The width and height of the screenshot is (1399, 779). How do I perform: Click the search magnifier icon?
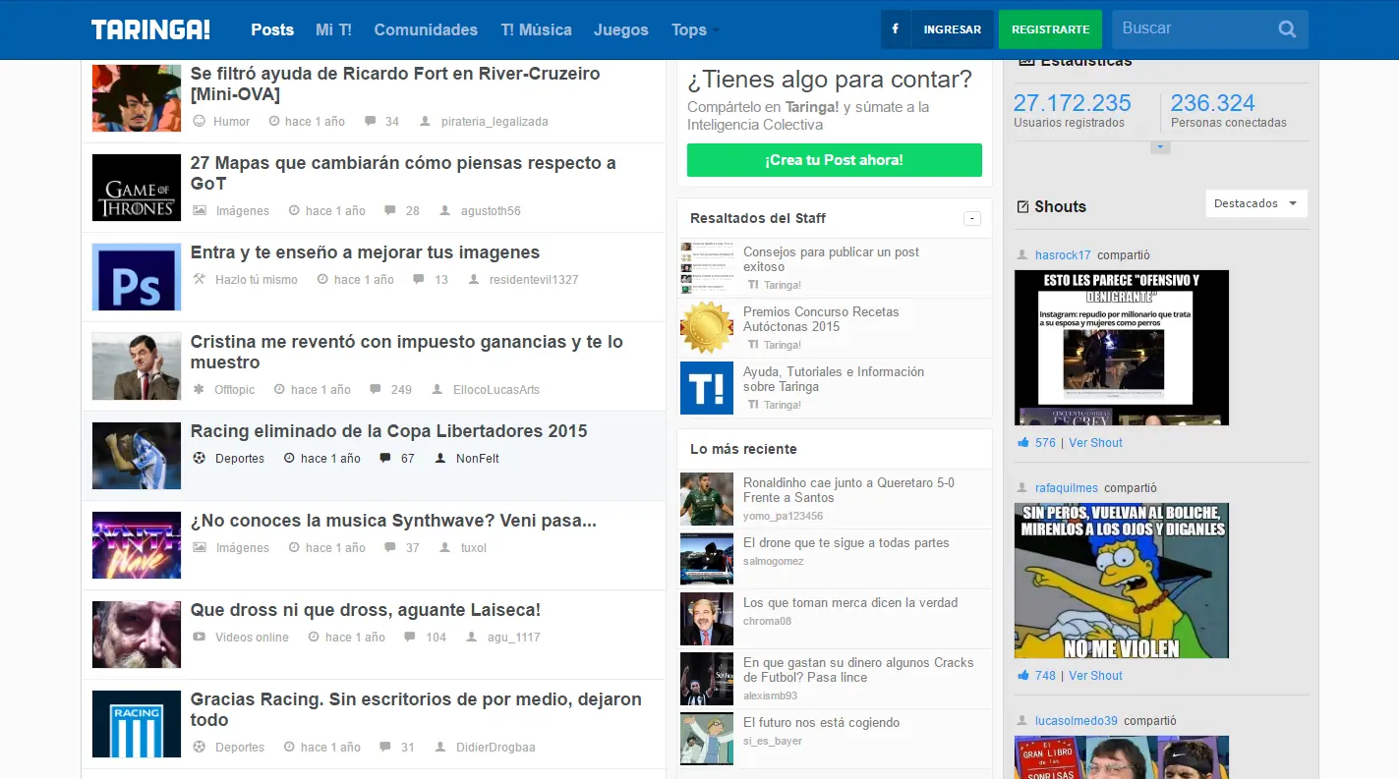point(1287,29)
